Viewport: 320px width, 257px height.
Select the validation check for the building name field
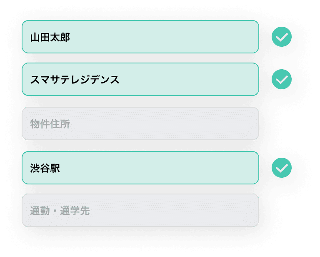[281, 79]
